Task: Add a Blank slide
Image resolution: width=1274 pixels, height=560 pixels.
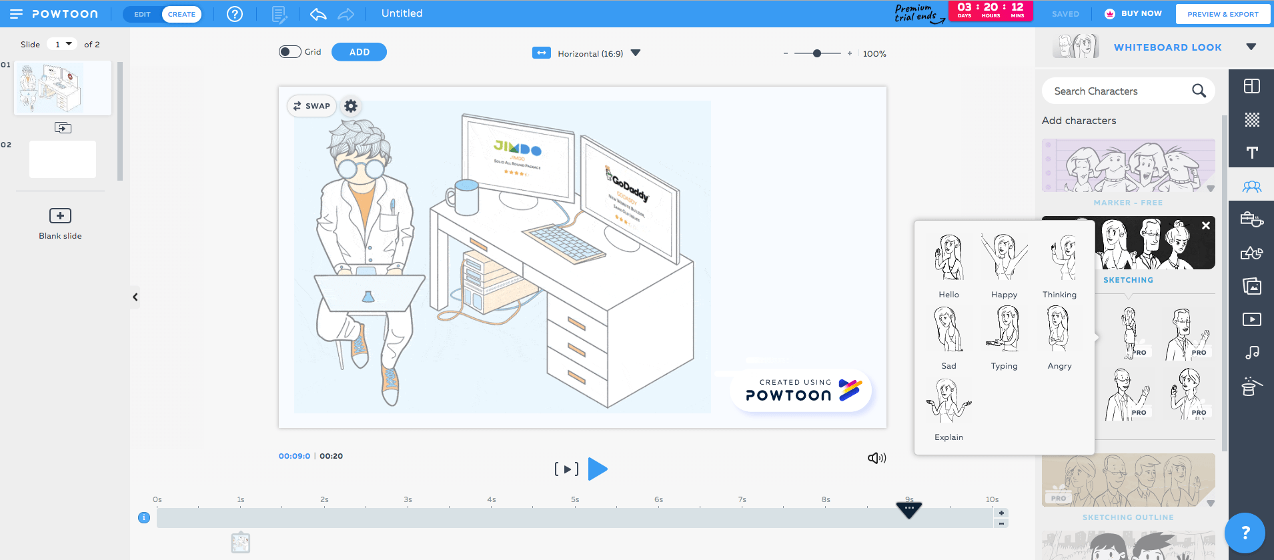Action: 60,223
